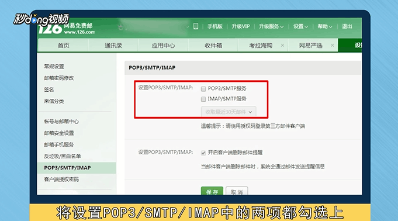Switch to the 首页 tab
Viewport: 398px width, 221px height.
point(63,45)
